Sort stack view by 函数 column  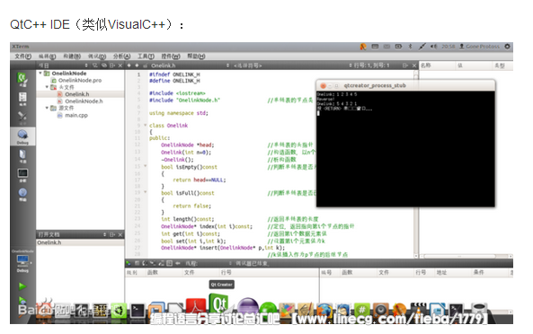point(164,272)
